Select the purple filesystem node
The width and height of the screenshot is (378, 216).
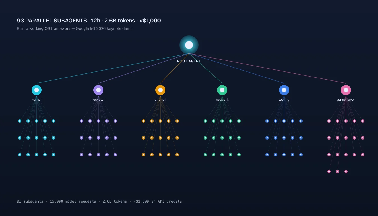98,90
